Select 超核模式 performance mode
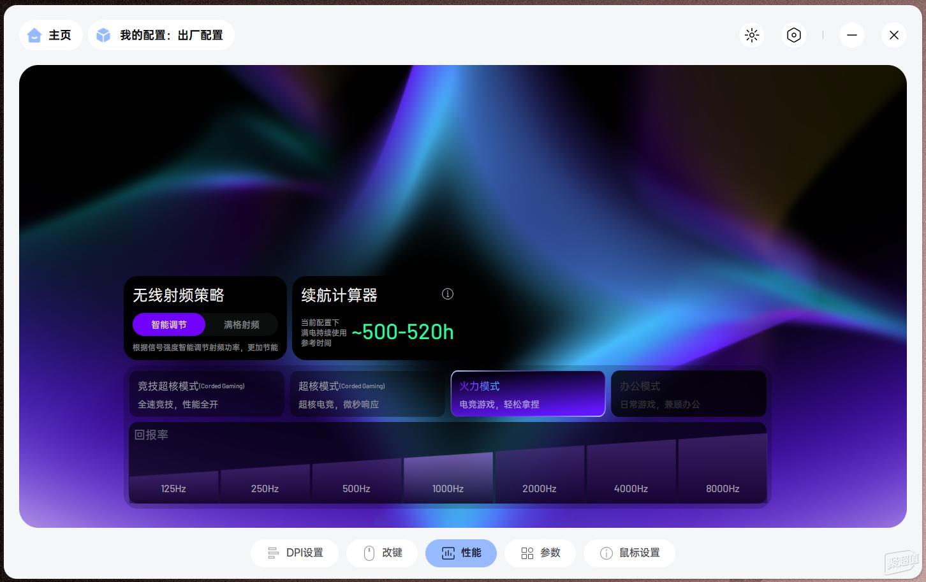The width and height of the screenshot is (926, 582). tap(367, 394)
